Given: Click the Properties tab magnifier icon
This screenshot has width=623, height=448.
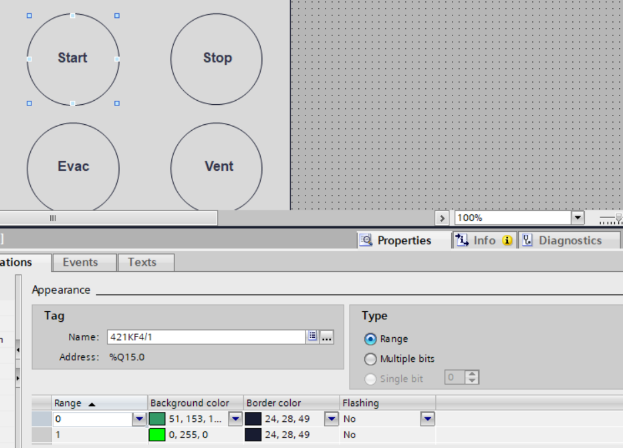Looking at the screenshot, I should tap(366, 240).
